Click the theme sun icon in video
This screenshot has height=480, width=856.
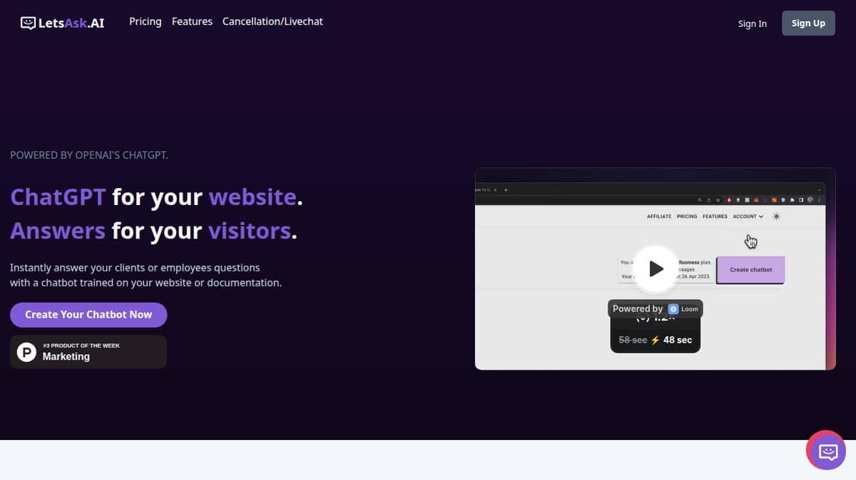coord(777,216)
